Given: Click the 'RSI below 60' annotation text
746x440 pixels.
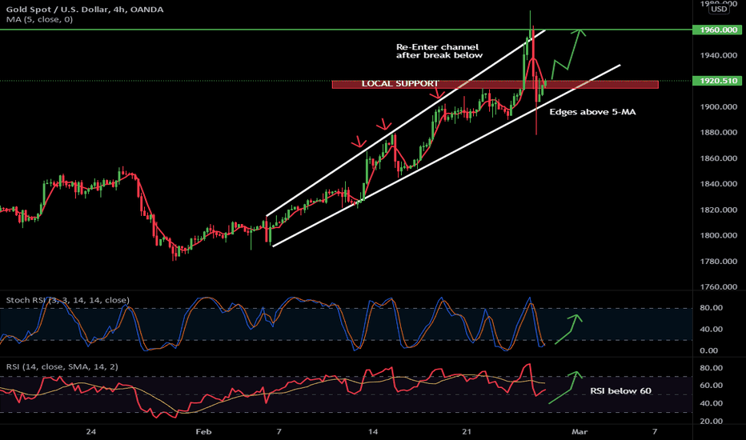Looking at the screenshot, I should pos(620,391).
